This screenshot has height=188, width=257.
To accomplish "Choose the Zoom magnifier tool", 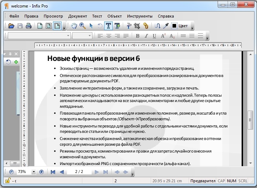I will tap(83, 26).
